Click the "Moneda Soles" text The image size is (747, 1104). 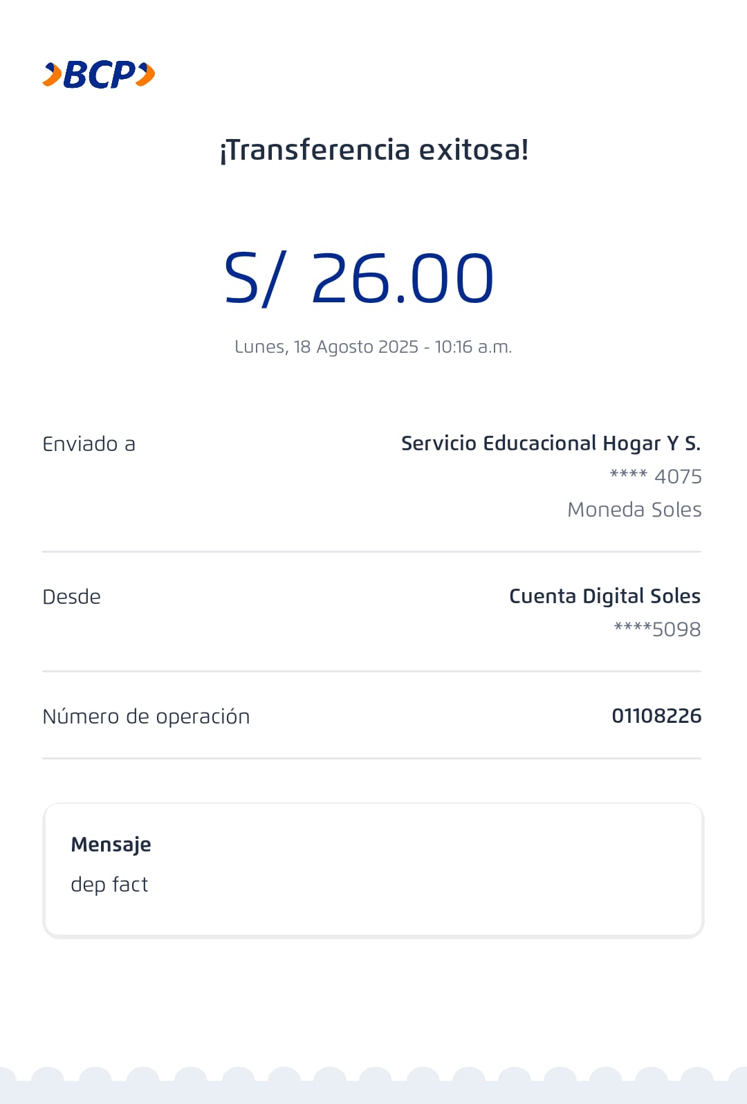pyautogui.click(x=634, y=510)
